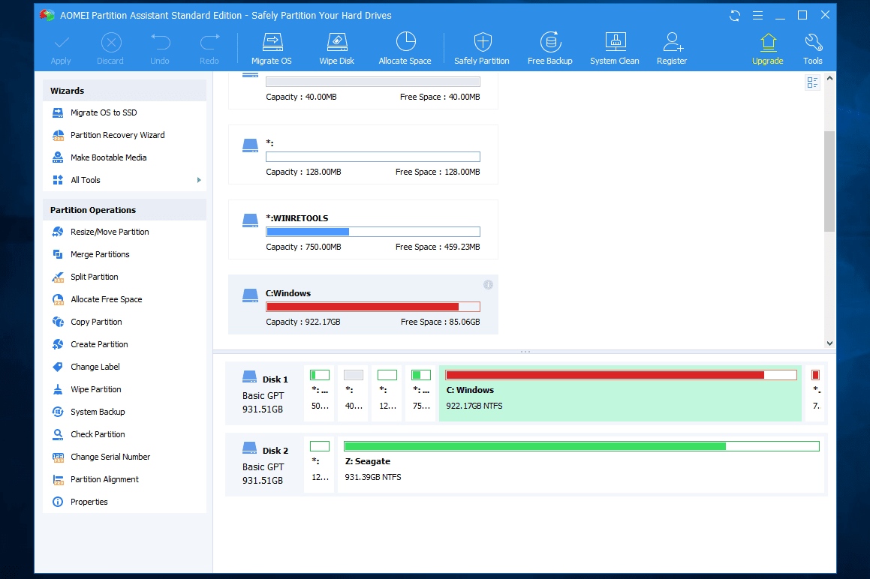Open the Register dialog
870x579 pixels.
(x=672, y=49)
